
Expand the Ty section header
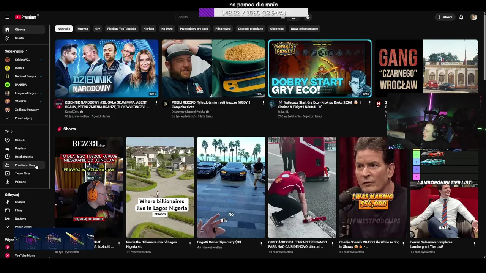[9, 132]
